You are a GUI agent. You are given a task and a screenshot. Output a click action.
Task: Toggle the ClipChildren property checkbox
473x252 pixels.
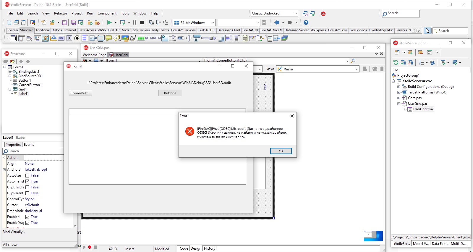[27, 187]
